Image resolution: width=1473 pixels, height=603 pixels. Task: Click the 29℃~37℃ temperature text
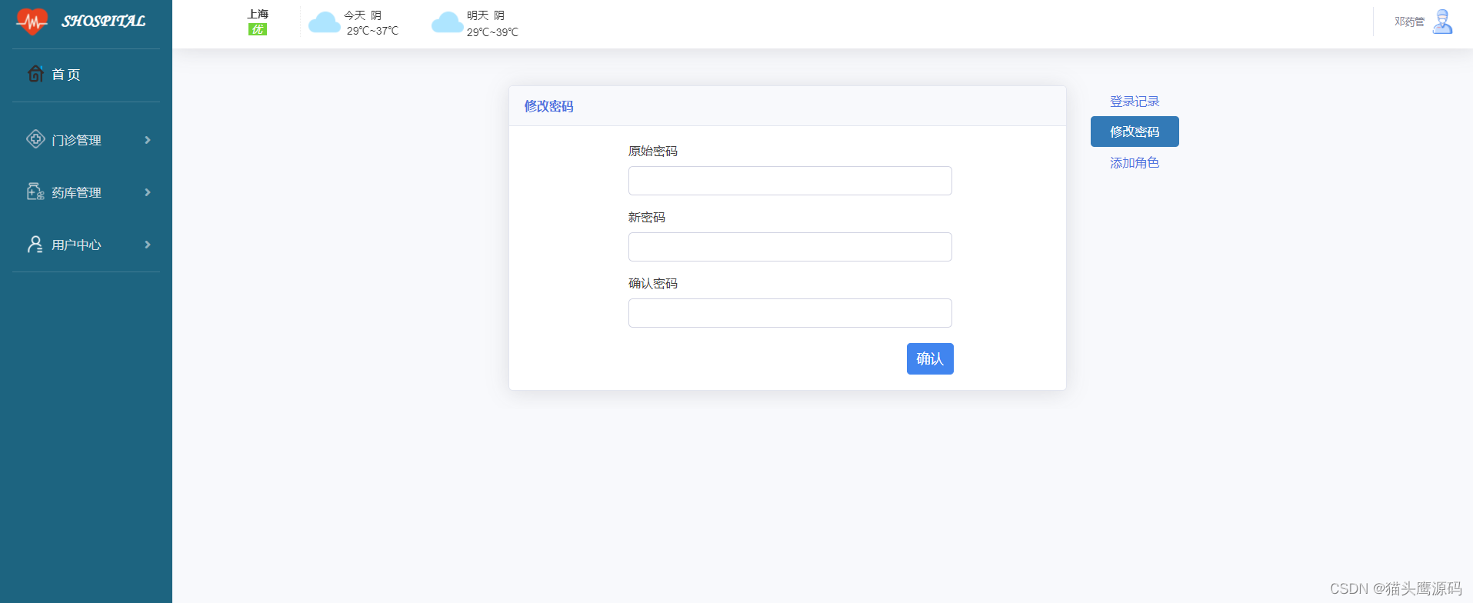pos(372,31)
